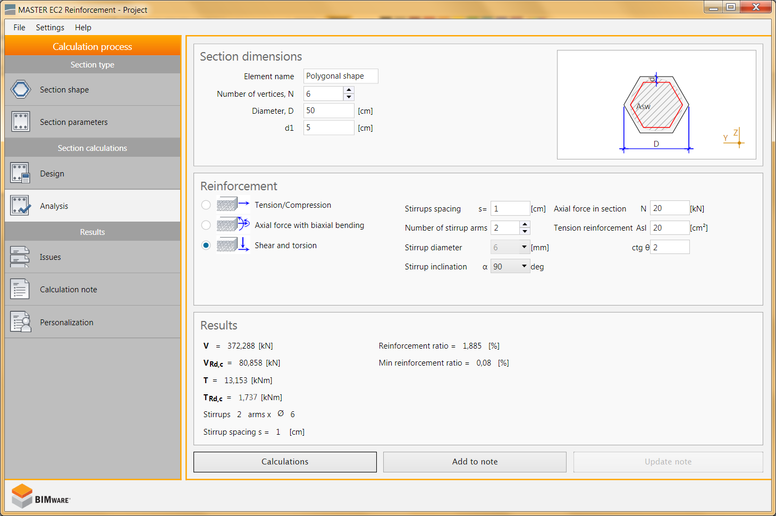Viewport: 776px width, 516px height.
Task: Select the Design calculator icon
Action: tap(21, 173)
